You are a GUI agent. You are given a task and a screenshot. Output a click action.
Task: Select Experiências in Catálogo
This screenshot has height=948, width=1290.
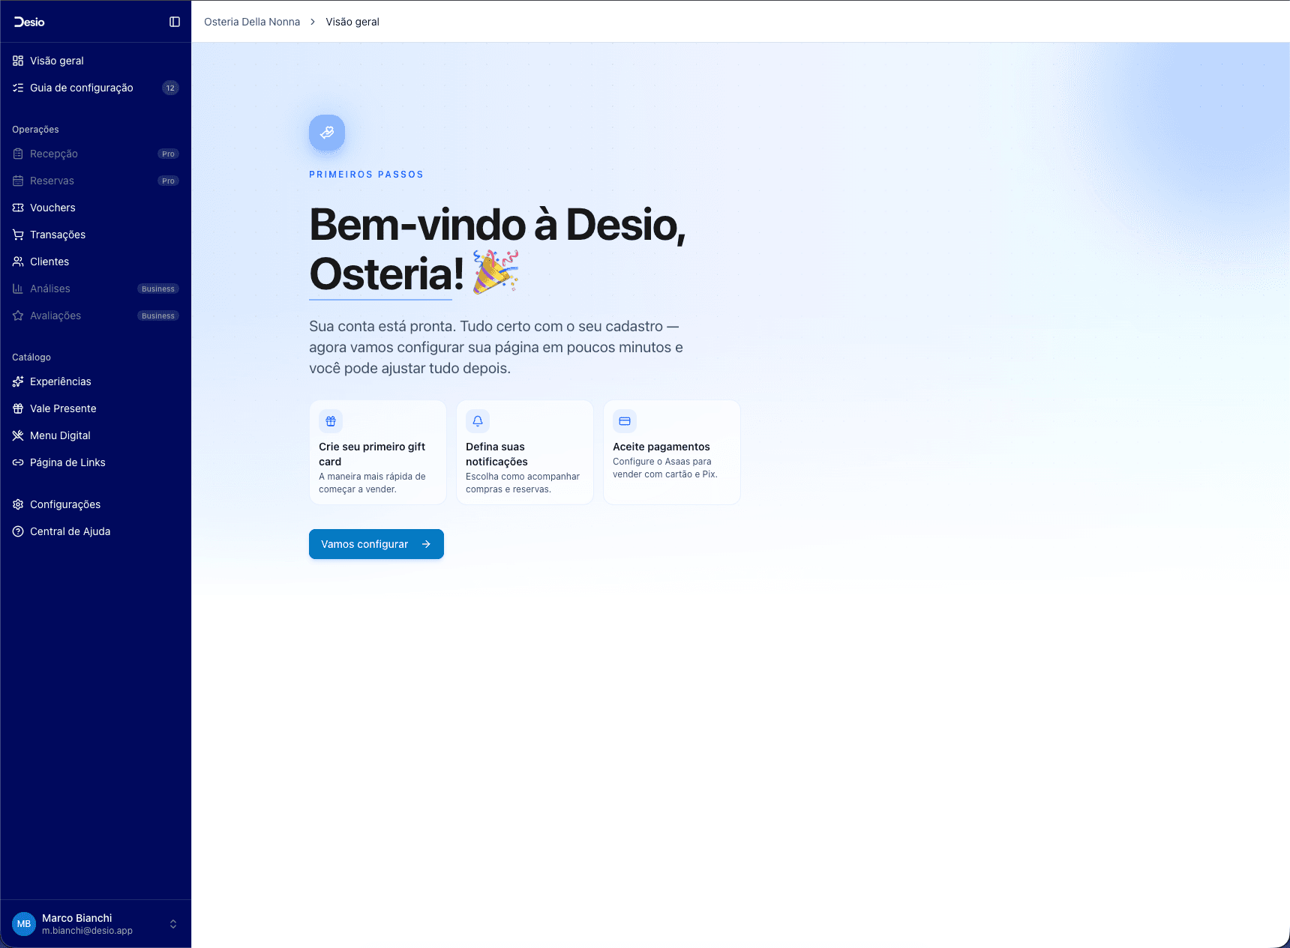click(x=95, y=381)
